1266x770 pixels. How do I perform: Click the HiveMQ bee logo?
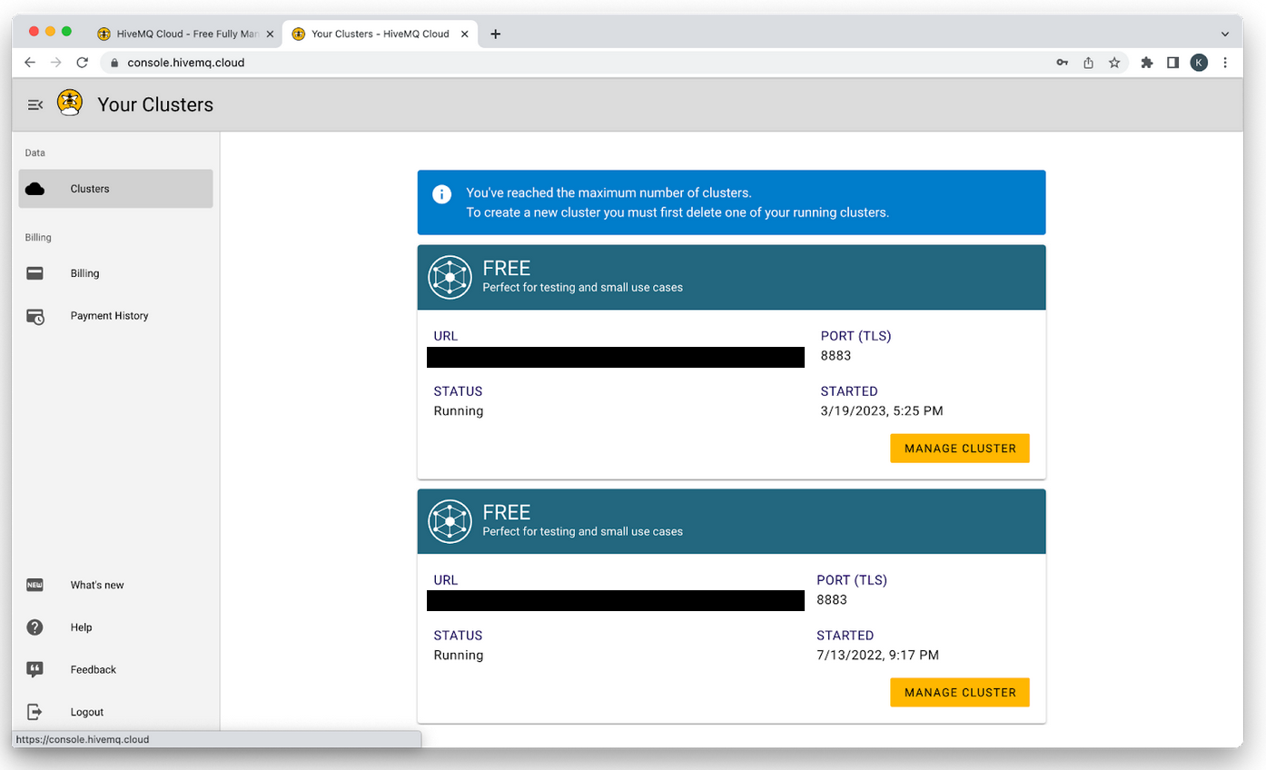(x=69, y=104)
